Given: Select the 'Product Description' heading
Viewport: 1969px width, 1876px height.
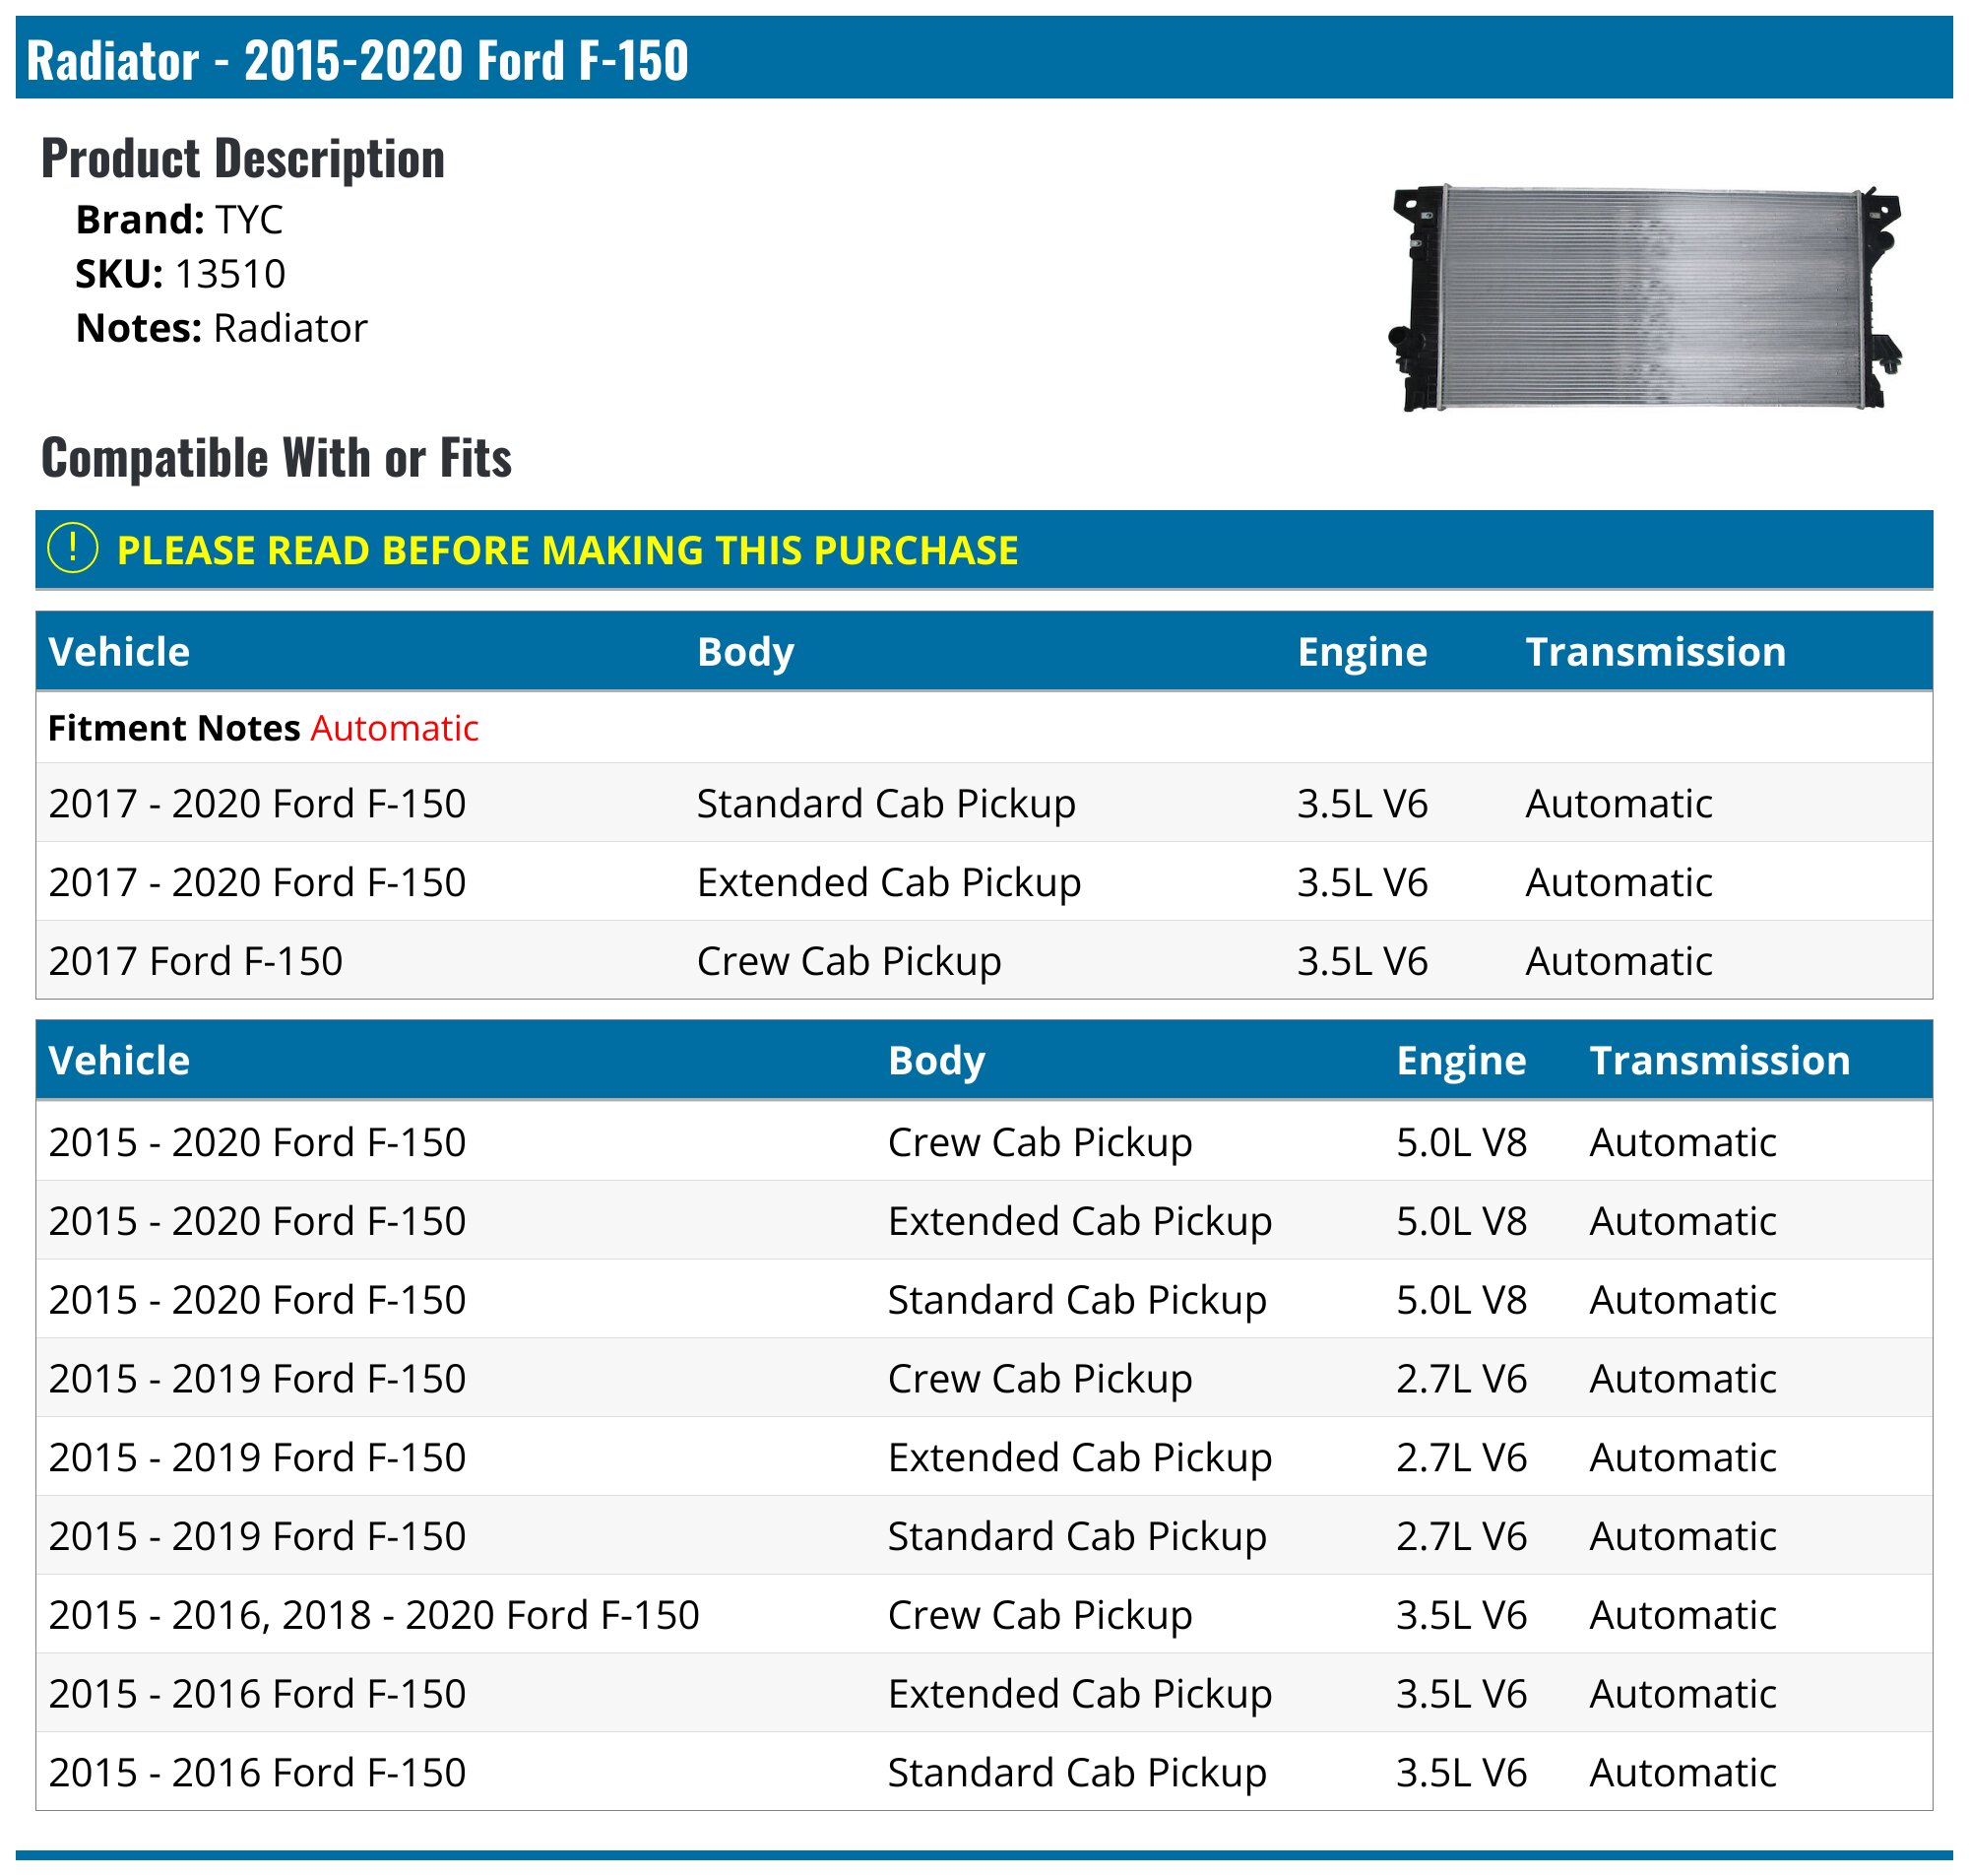Looking at the screenshot, I should [x=243, y=159].
